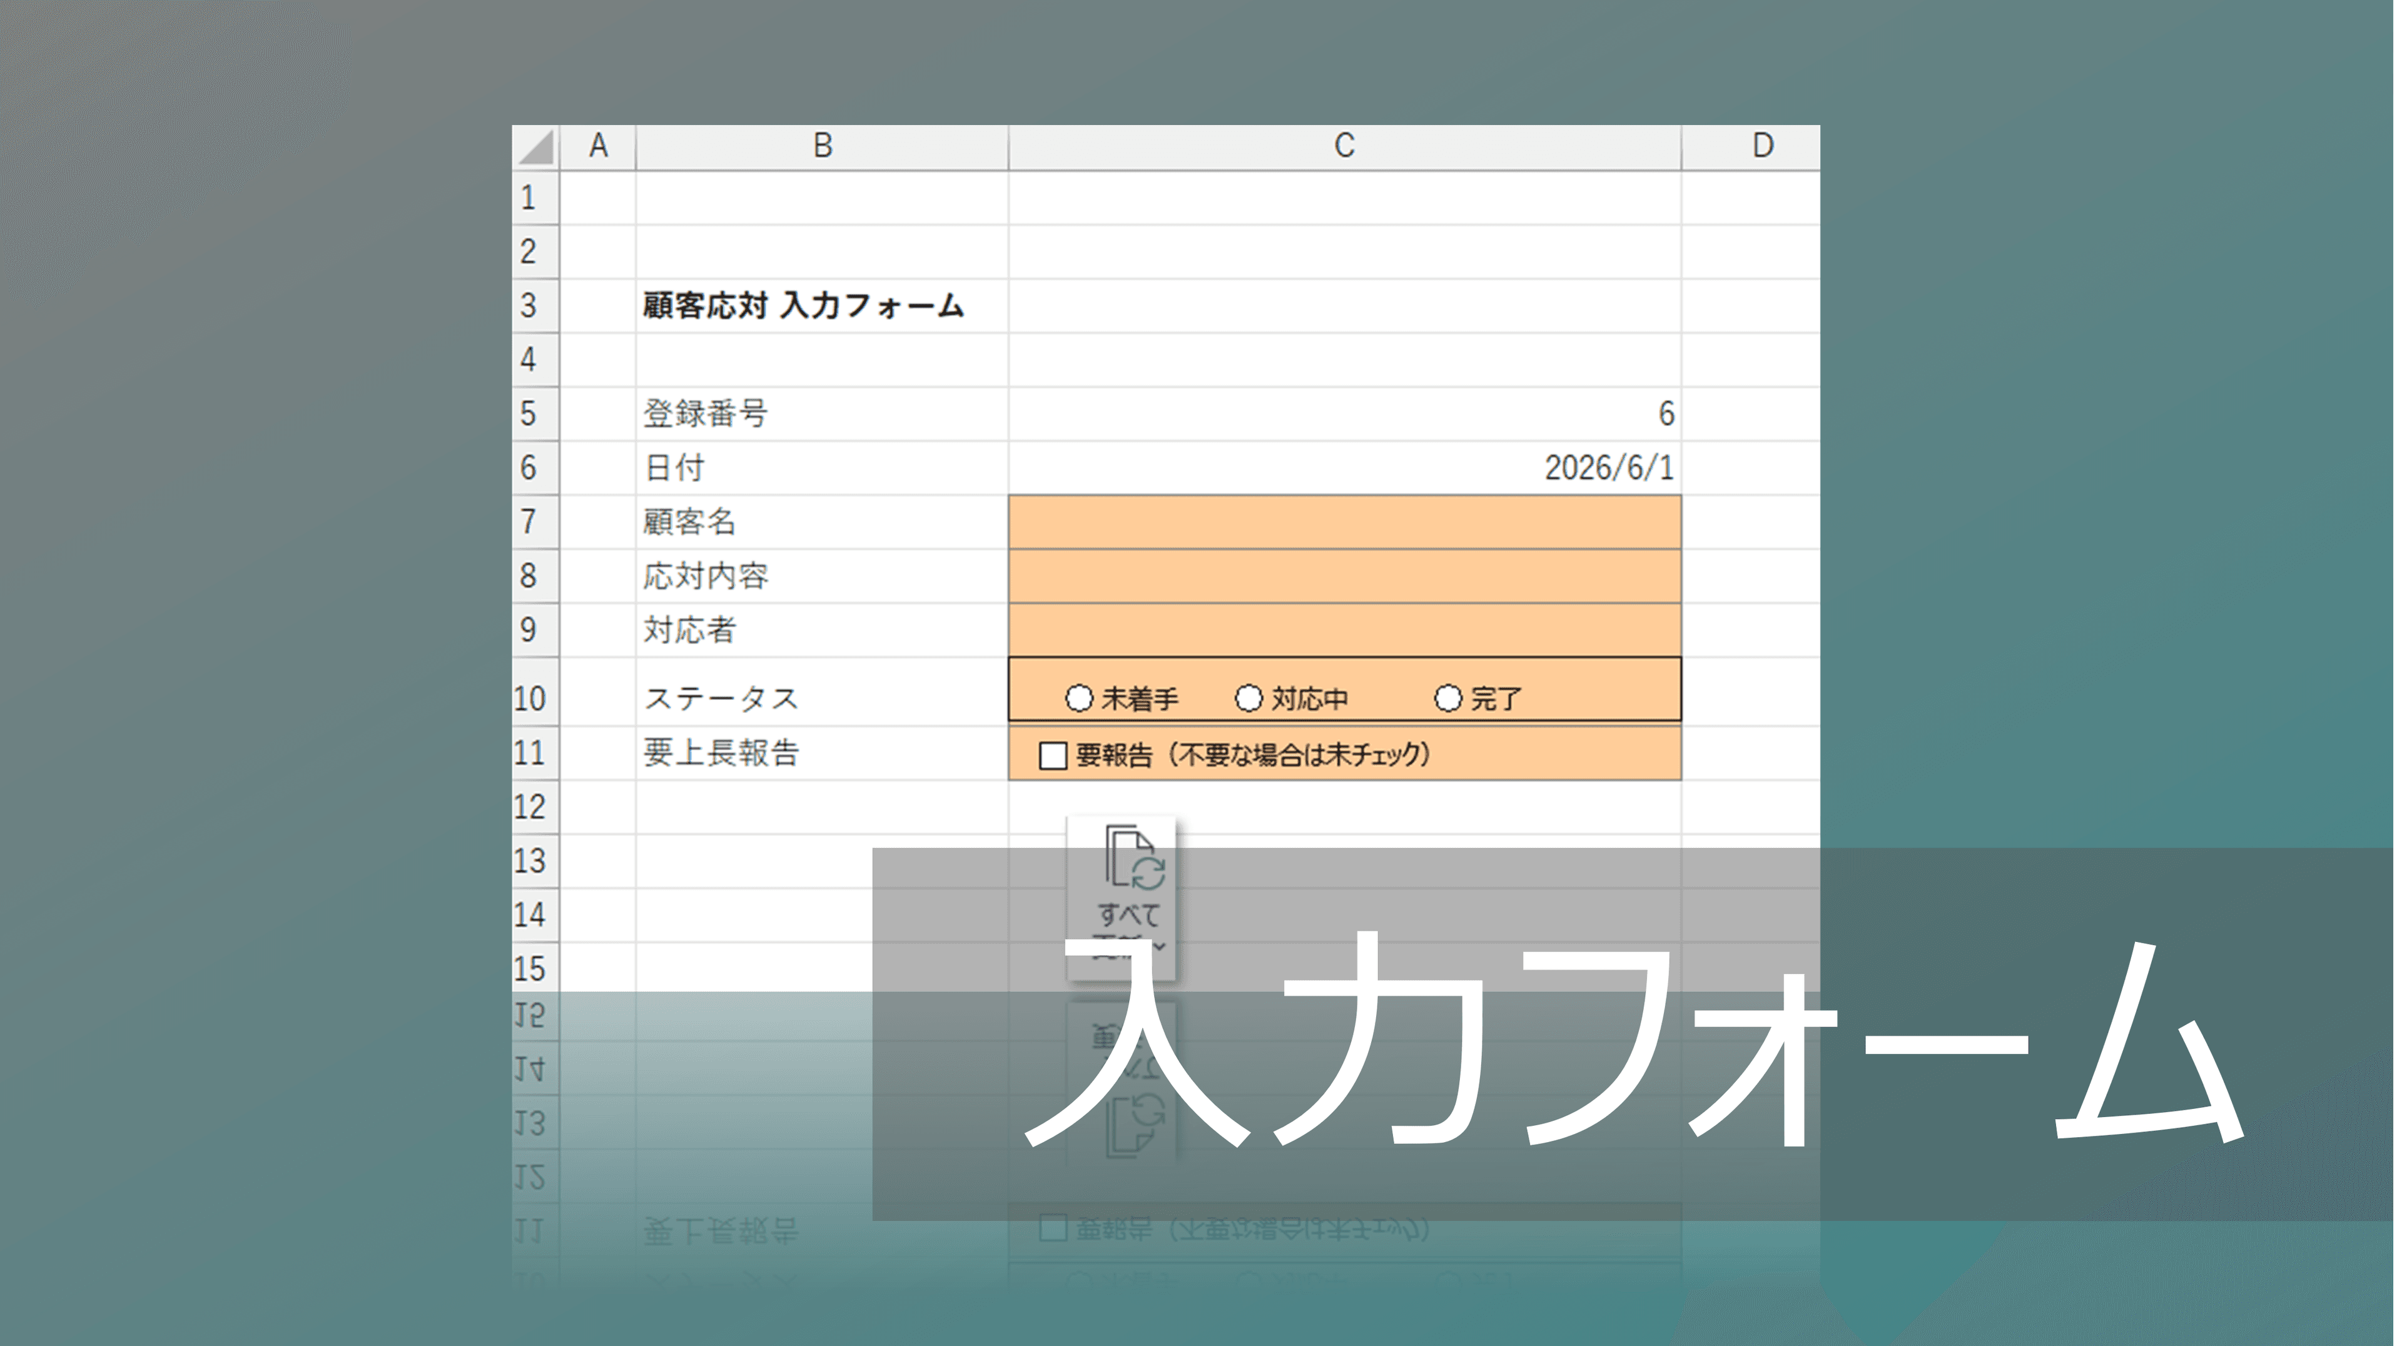Select row 14 header
The width and height of the screenshot is (2402, 1346).
535,915
